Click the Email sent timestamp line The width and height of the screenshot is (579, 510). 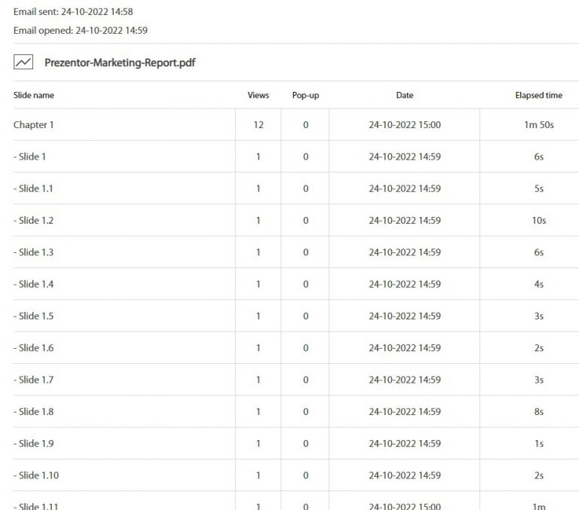73,12
